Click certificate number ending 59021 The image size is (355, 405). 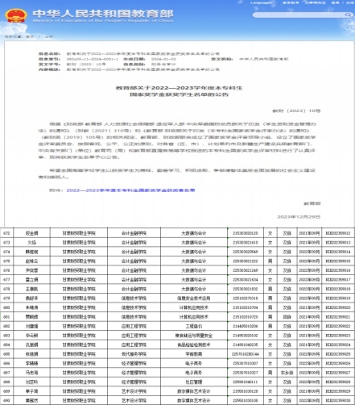click(x=338, y=317)
